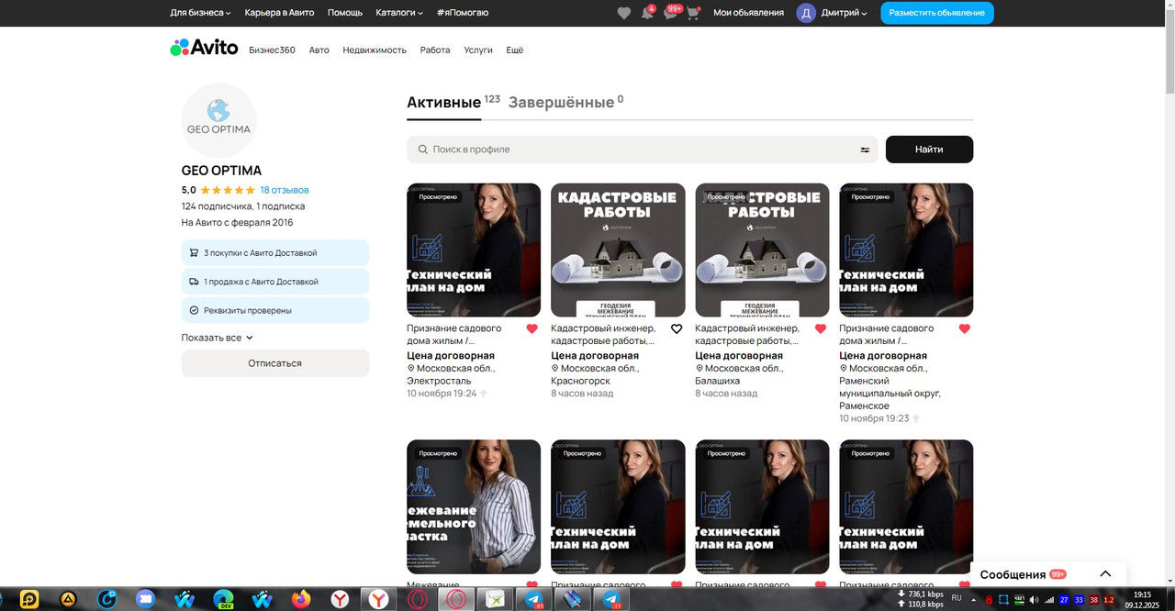Expand Каталоги dropdown menu
This screenshot has height=611, width=1175.
coord(399,13)
